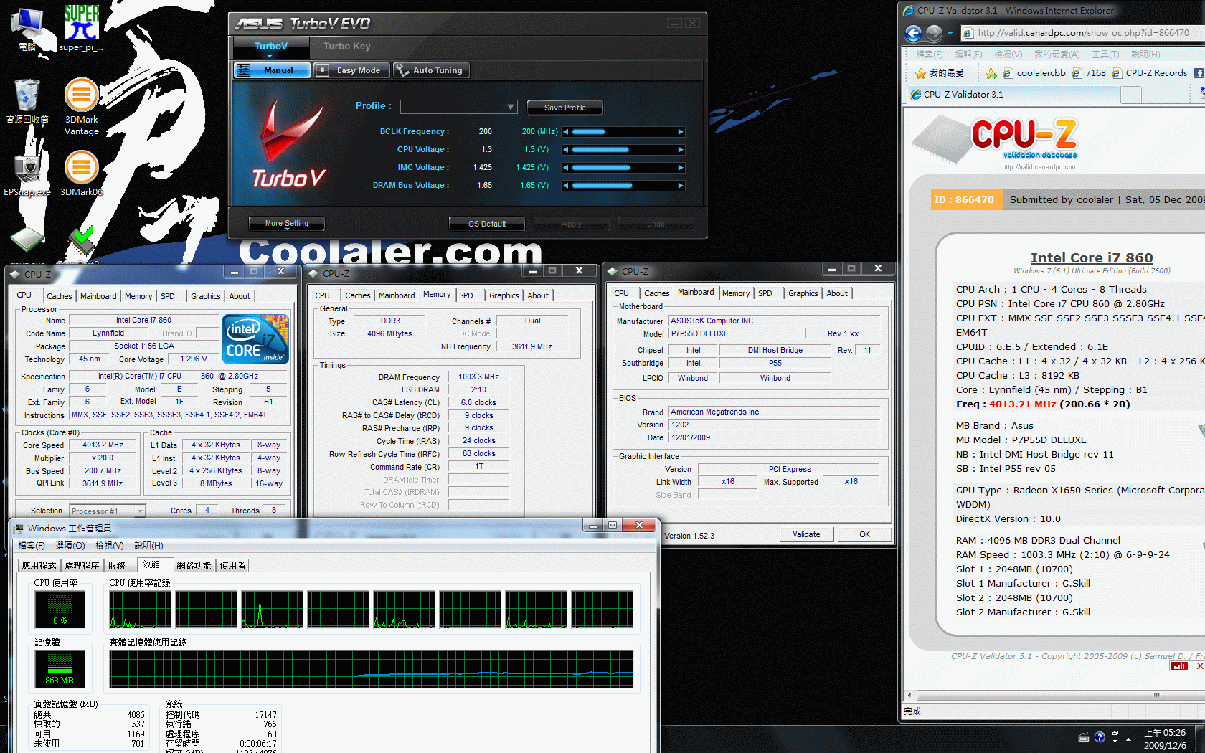Image resolution: width=1205 pixels, height=753 pixels.
Task: Switch Task Manager to the 網路功能 tab
Action: [x=194, y=566]
